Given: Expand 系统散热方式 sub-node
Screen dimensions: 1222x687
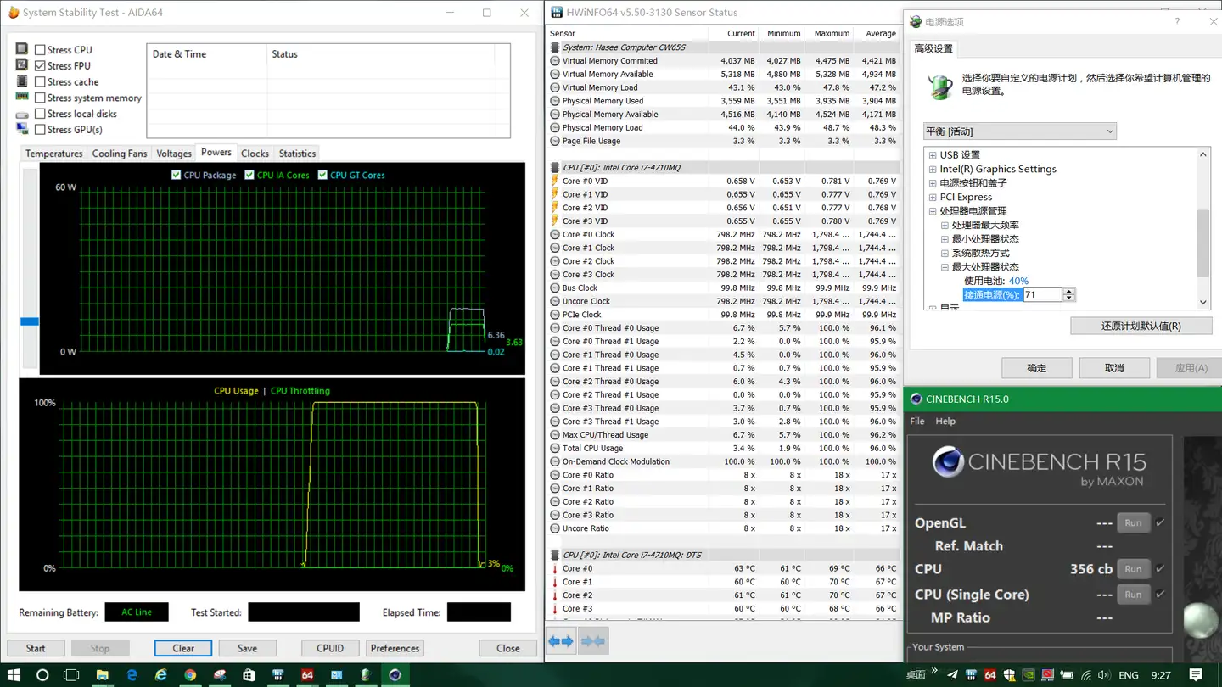Looking at the screenshot, I should (945, 253).
